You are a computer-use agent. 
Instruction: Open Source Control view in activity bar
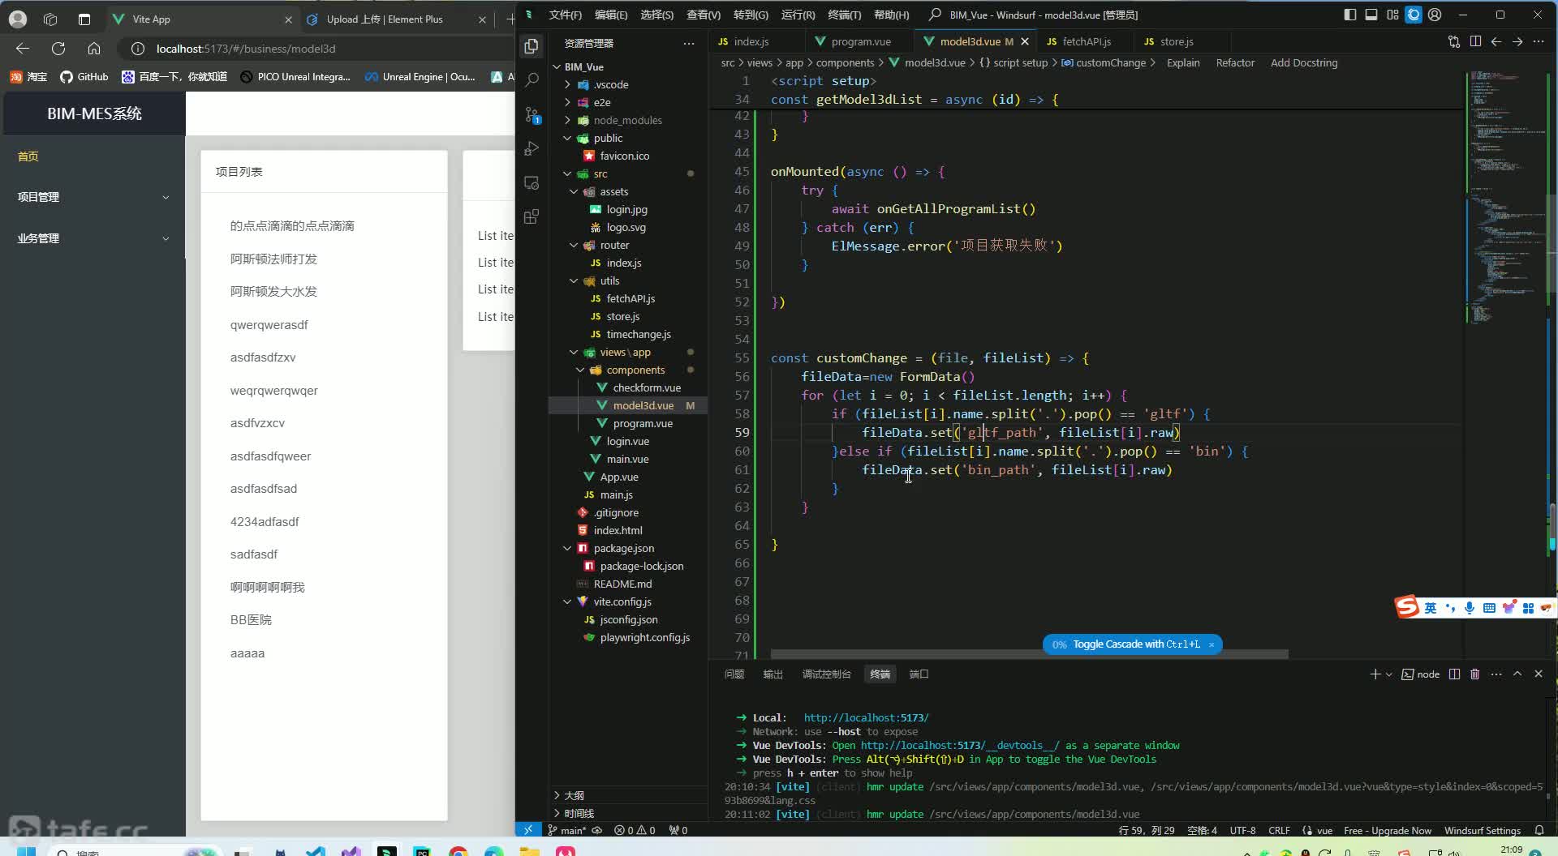point(532,114)
